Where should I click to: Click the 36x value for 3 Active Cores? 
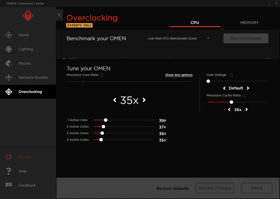162,133
